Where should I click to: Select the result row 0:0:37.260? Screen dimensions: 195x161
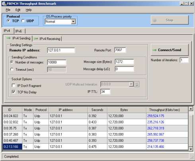[96, 134]
